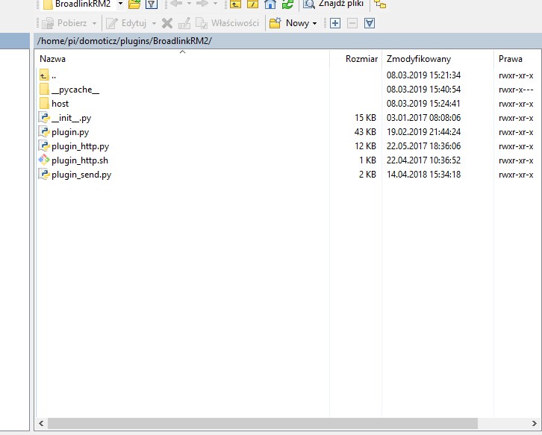The height and width of the screenshot is (435, 542).
Task: Refresh the remote directory listing
Action: coord(287,4)
